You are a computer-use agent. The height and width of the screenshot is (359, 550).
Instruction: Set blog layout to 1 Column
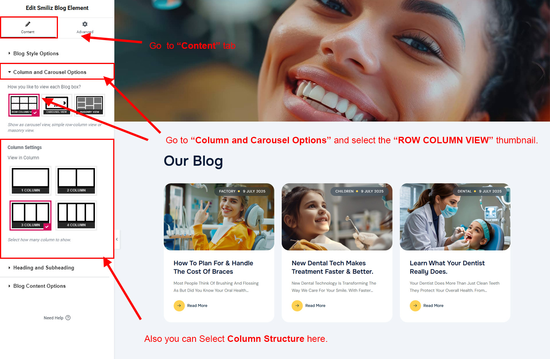click(x=30, y=181)
